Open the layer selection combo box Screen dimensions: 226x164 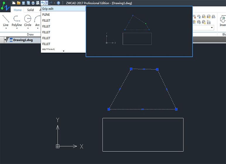point(203,28)
